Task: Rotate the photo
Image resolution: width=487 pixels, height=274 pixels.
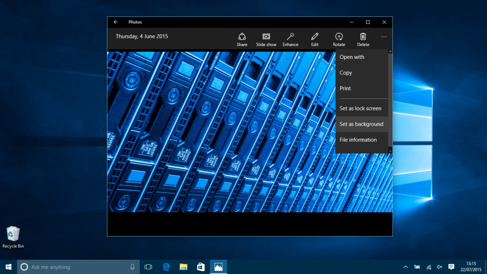Action: [339, 39]
